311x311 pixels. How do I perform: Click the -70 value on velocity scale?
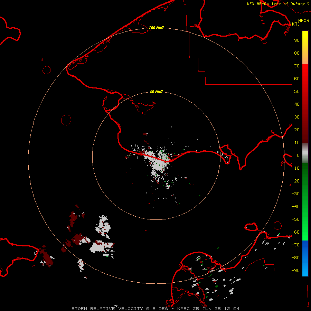[x=295, y=245]
